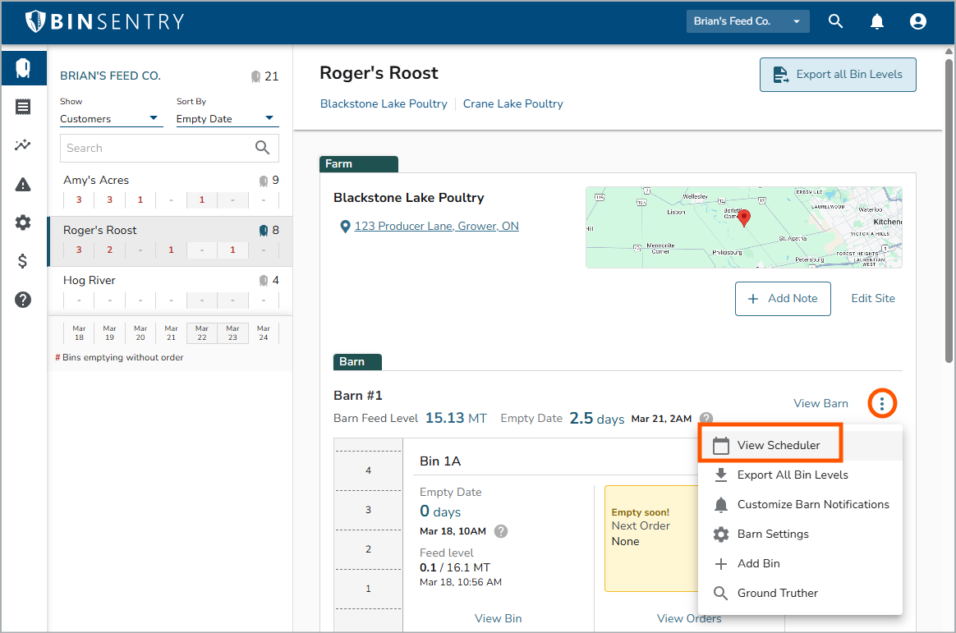Screen dimensions: 956x633
Task: Click the Bin 1A level gauge mark 4
Action: (368, 470)
